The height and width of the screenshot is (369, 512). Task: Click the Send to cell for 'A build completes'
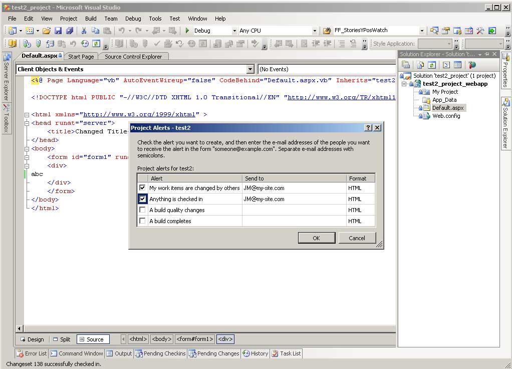click(294, 221)
